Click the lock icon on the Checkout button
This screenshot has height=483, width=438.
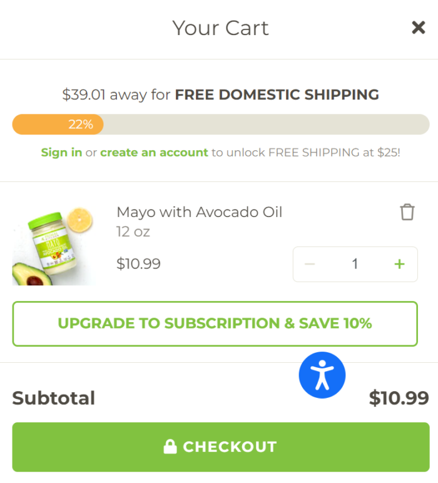pyautogui.click(x=170, y=447)
